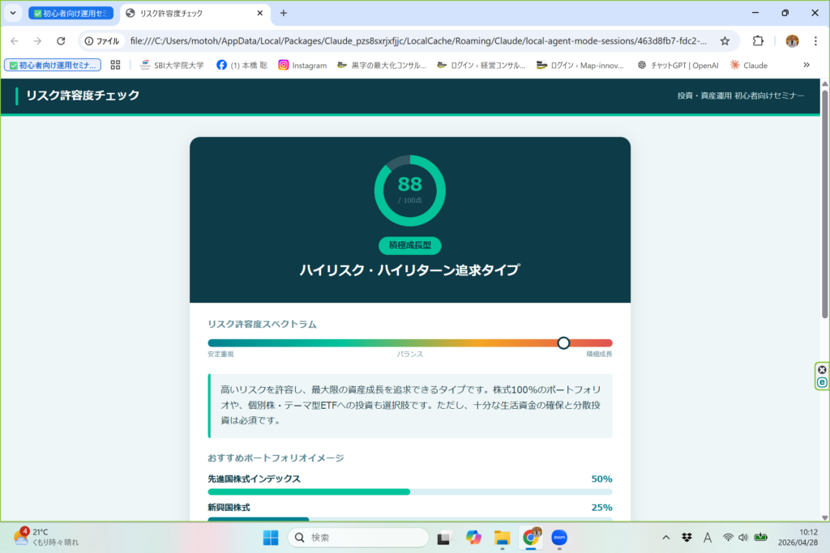Open the Dropbox tray icon
Screen dimensions: 830x553
(687, 537)
